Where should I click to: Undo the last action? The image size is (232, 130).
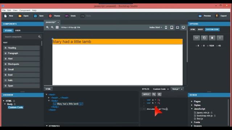[70, 16]
